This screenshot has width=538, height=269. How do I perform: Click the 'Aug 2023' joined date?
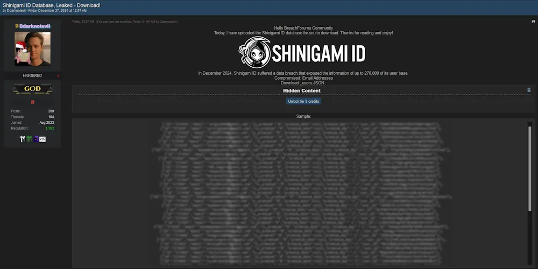click(47, 123)
